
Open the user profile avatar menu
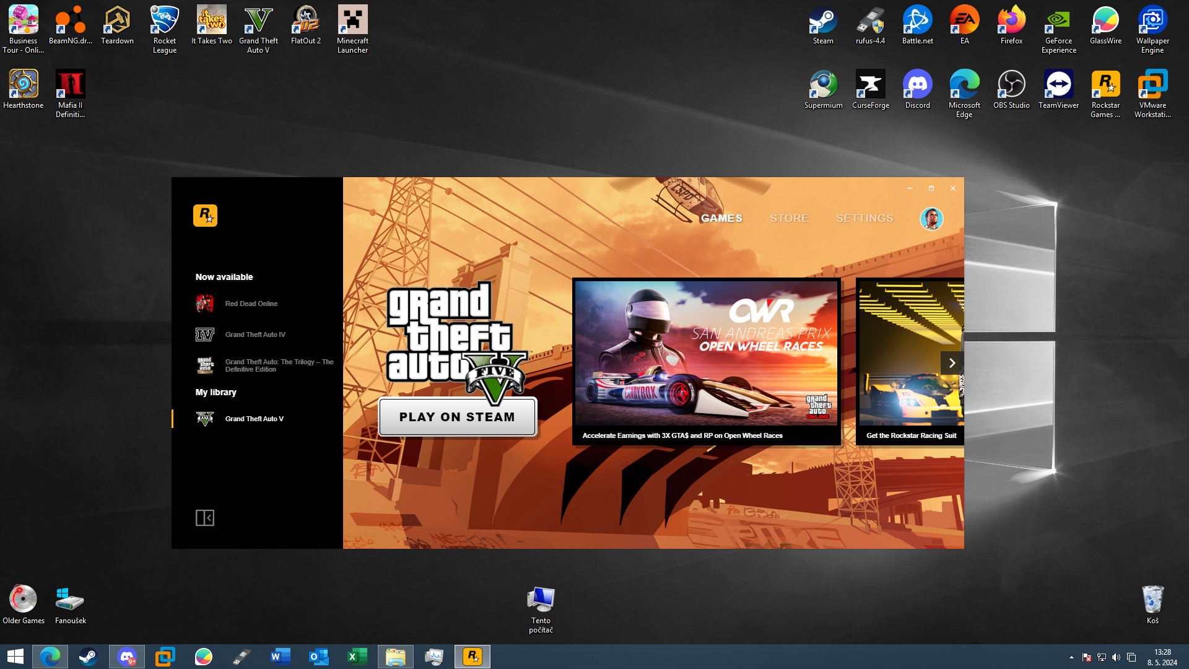click(x=931, y=219)
